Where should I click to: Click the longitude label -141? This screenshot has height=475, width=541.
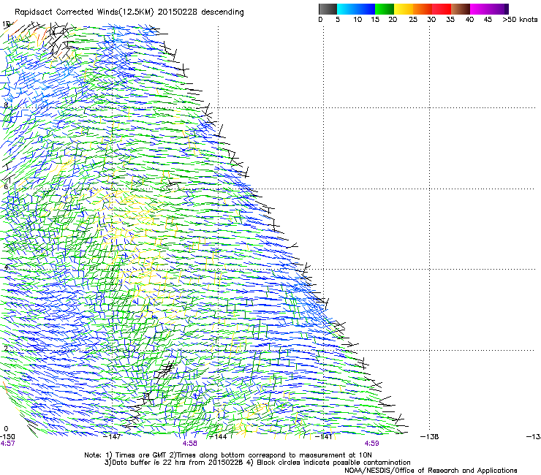(x=324, y=437)
